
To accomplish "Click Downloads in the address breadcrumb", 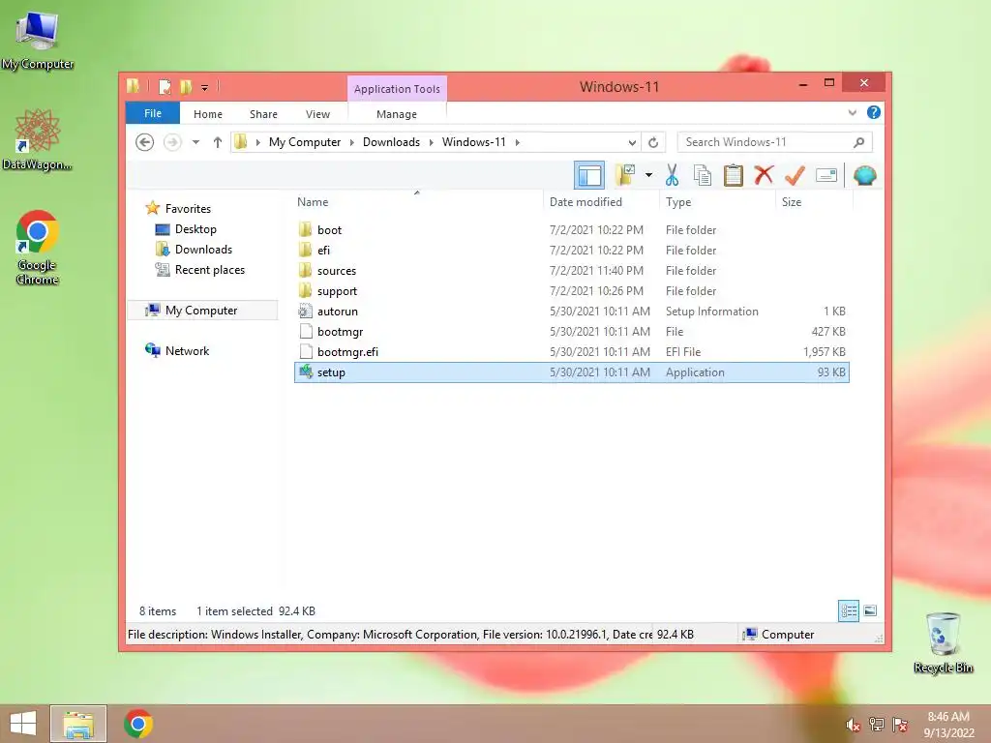I will [391, 142].
